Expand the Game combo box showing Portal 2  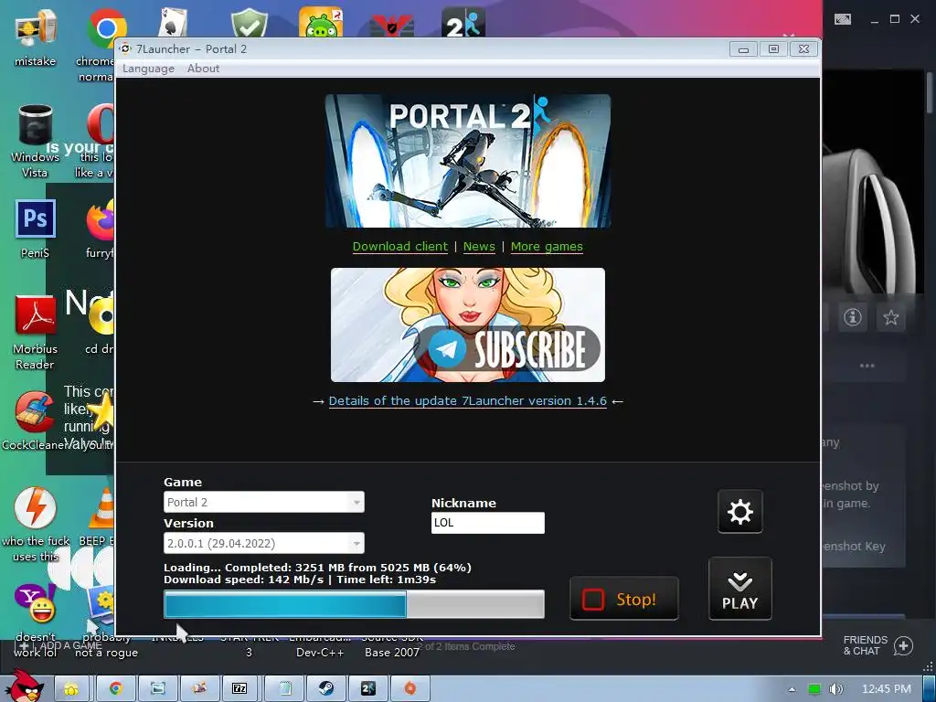[264, 502]
